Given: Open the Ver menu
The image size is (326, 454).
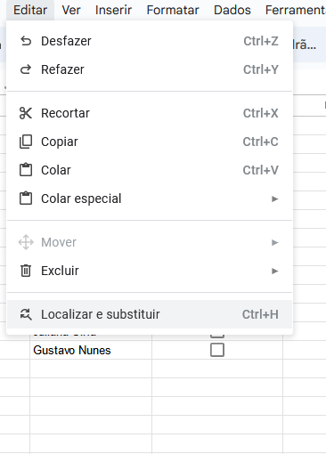Looking at the screenshot, I should (x=71, y=10).
